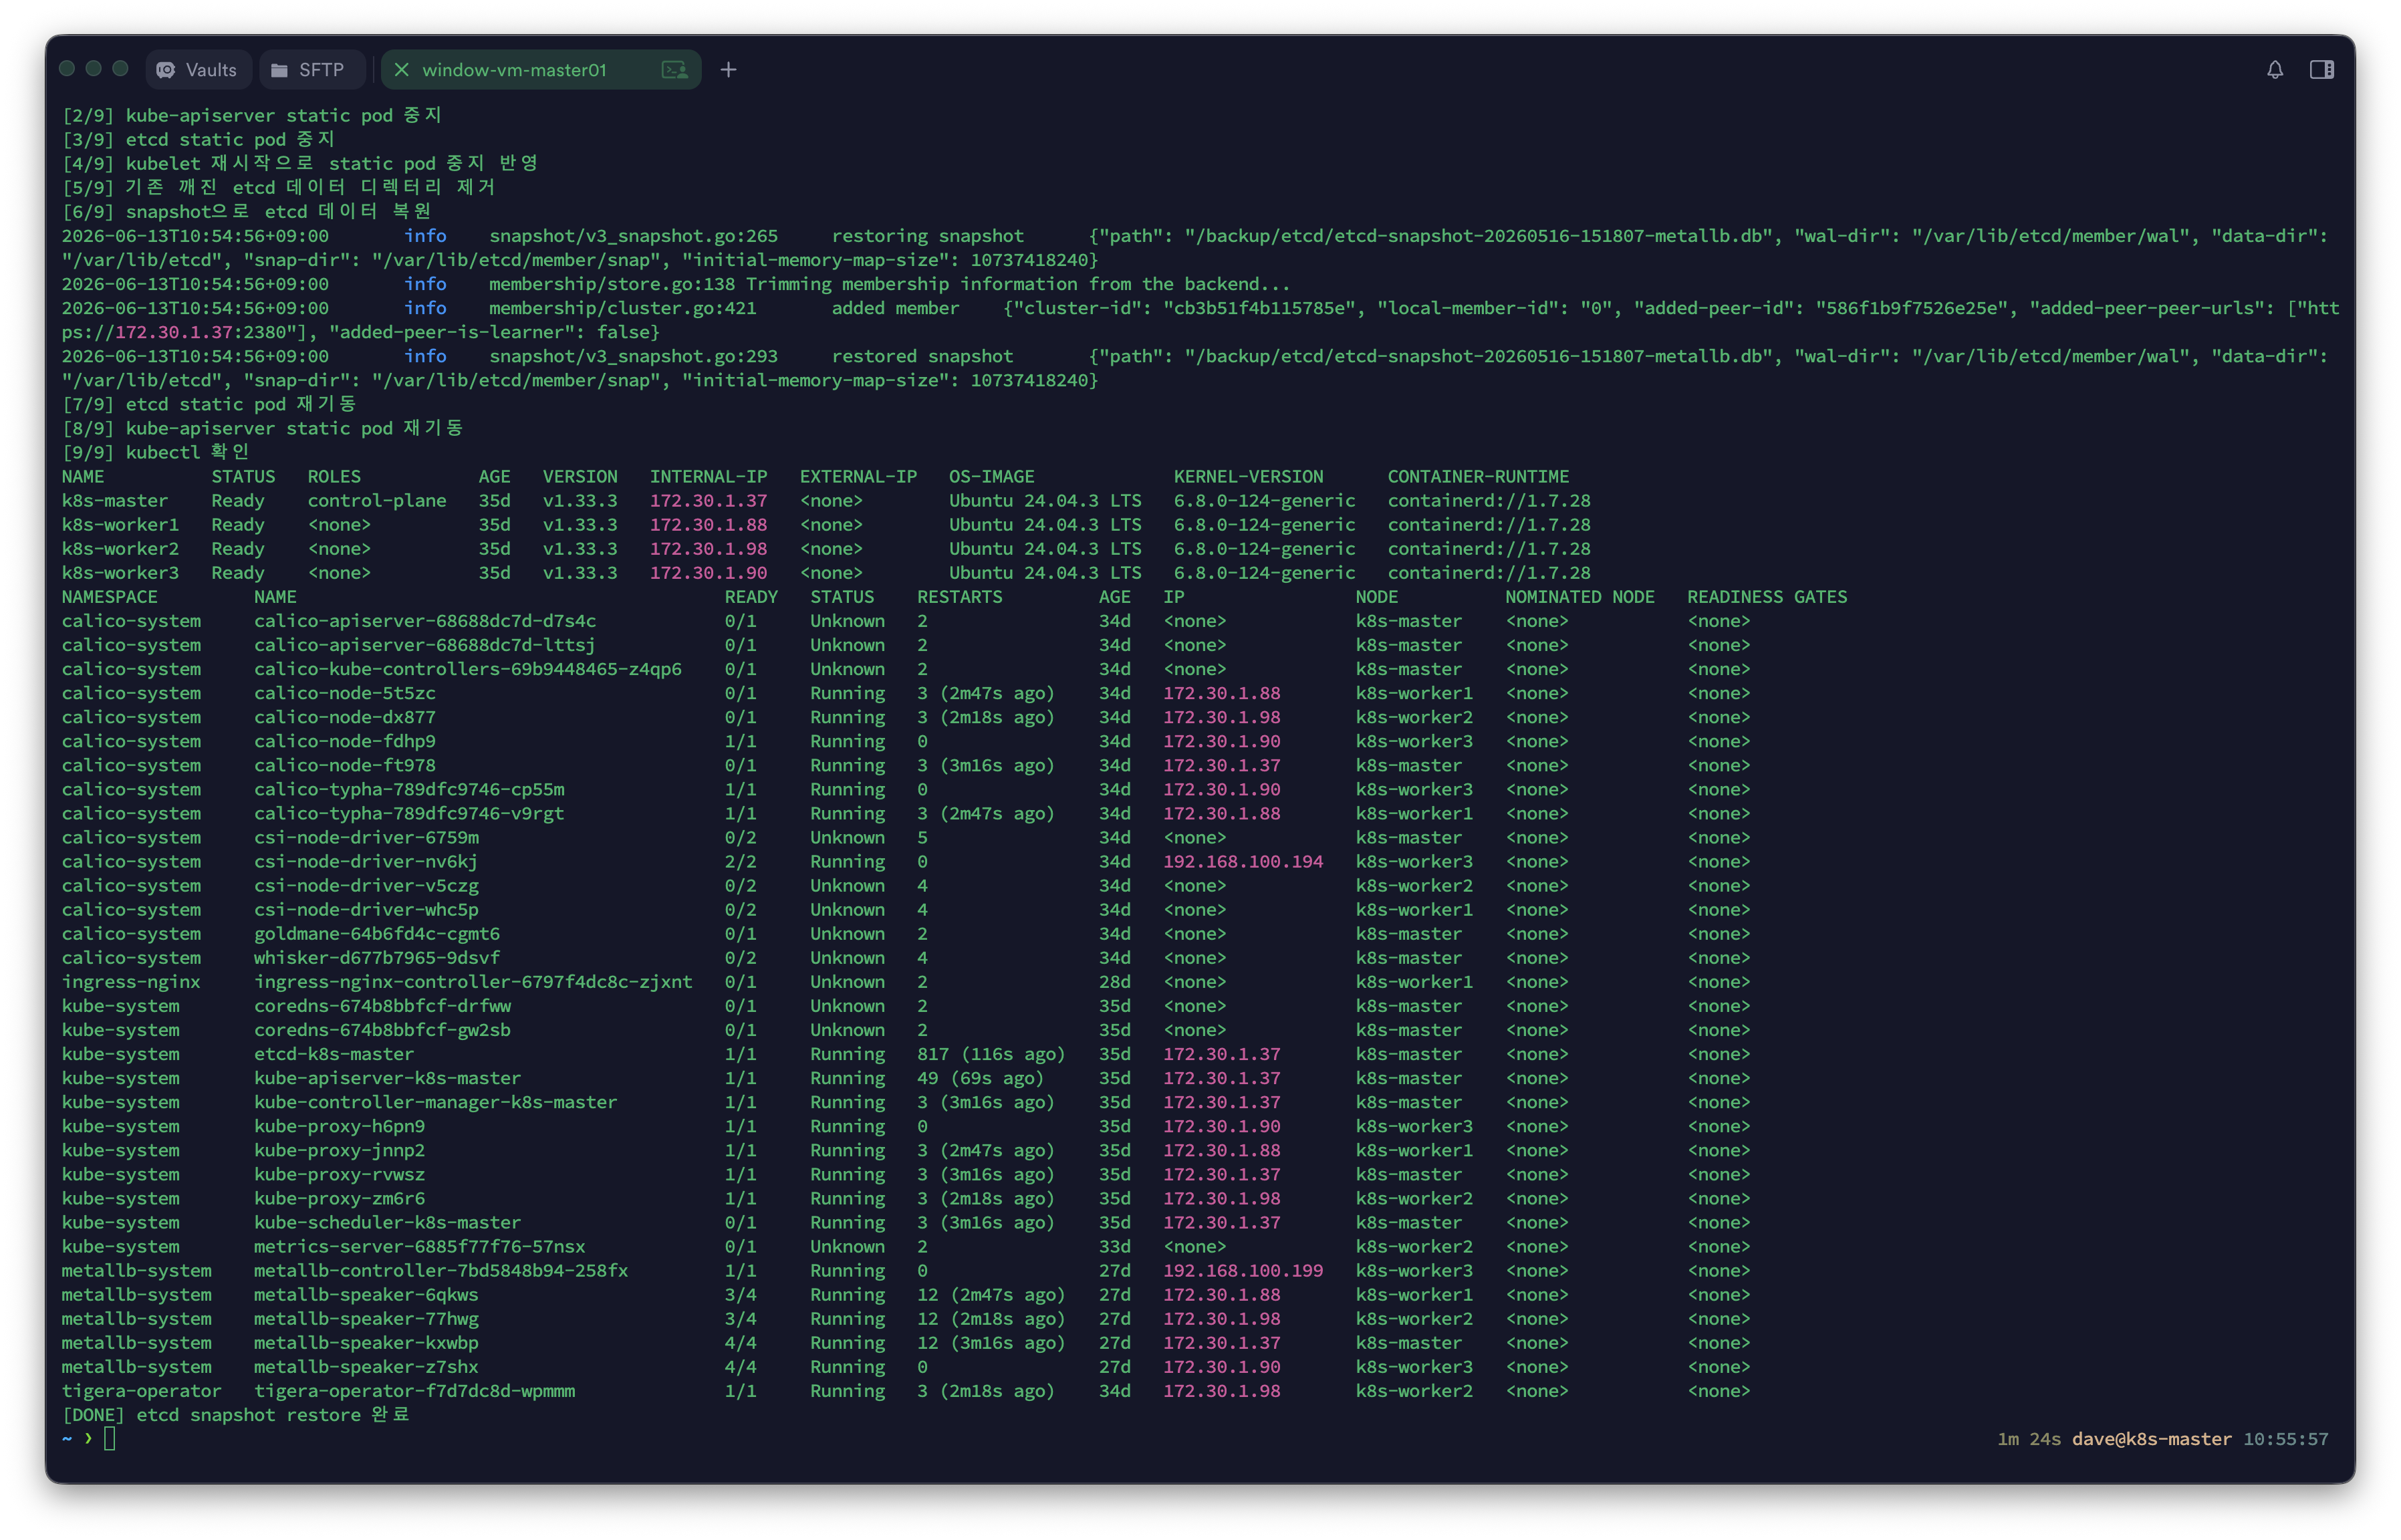The width and height of the screenshot is (2401, 1540).
Task: Click the [DONE] etcd snapshot restore line
Action: pos(235,1415)
